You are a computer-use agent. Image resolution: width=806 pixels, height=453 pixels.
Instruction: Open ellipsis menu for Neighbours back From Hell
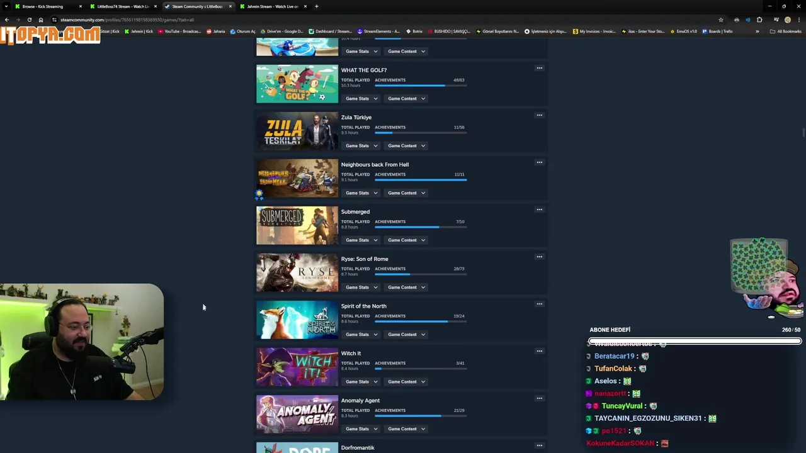pyautogui.click(x=539, y=162)
